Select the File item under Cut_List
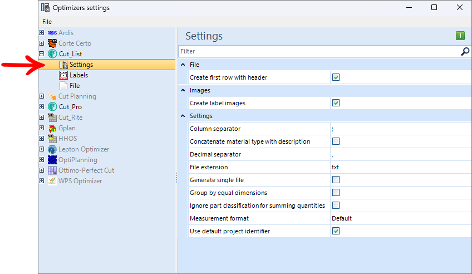The width and height of the screenshot is (472, 274). [75, 86]
